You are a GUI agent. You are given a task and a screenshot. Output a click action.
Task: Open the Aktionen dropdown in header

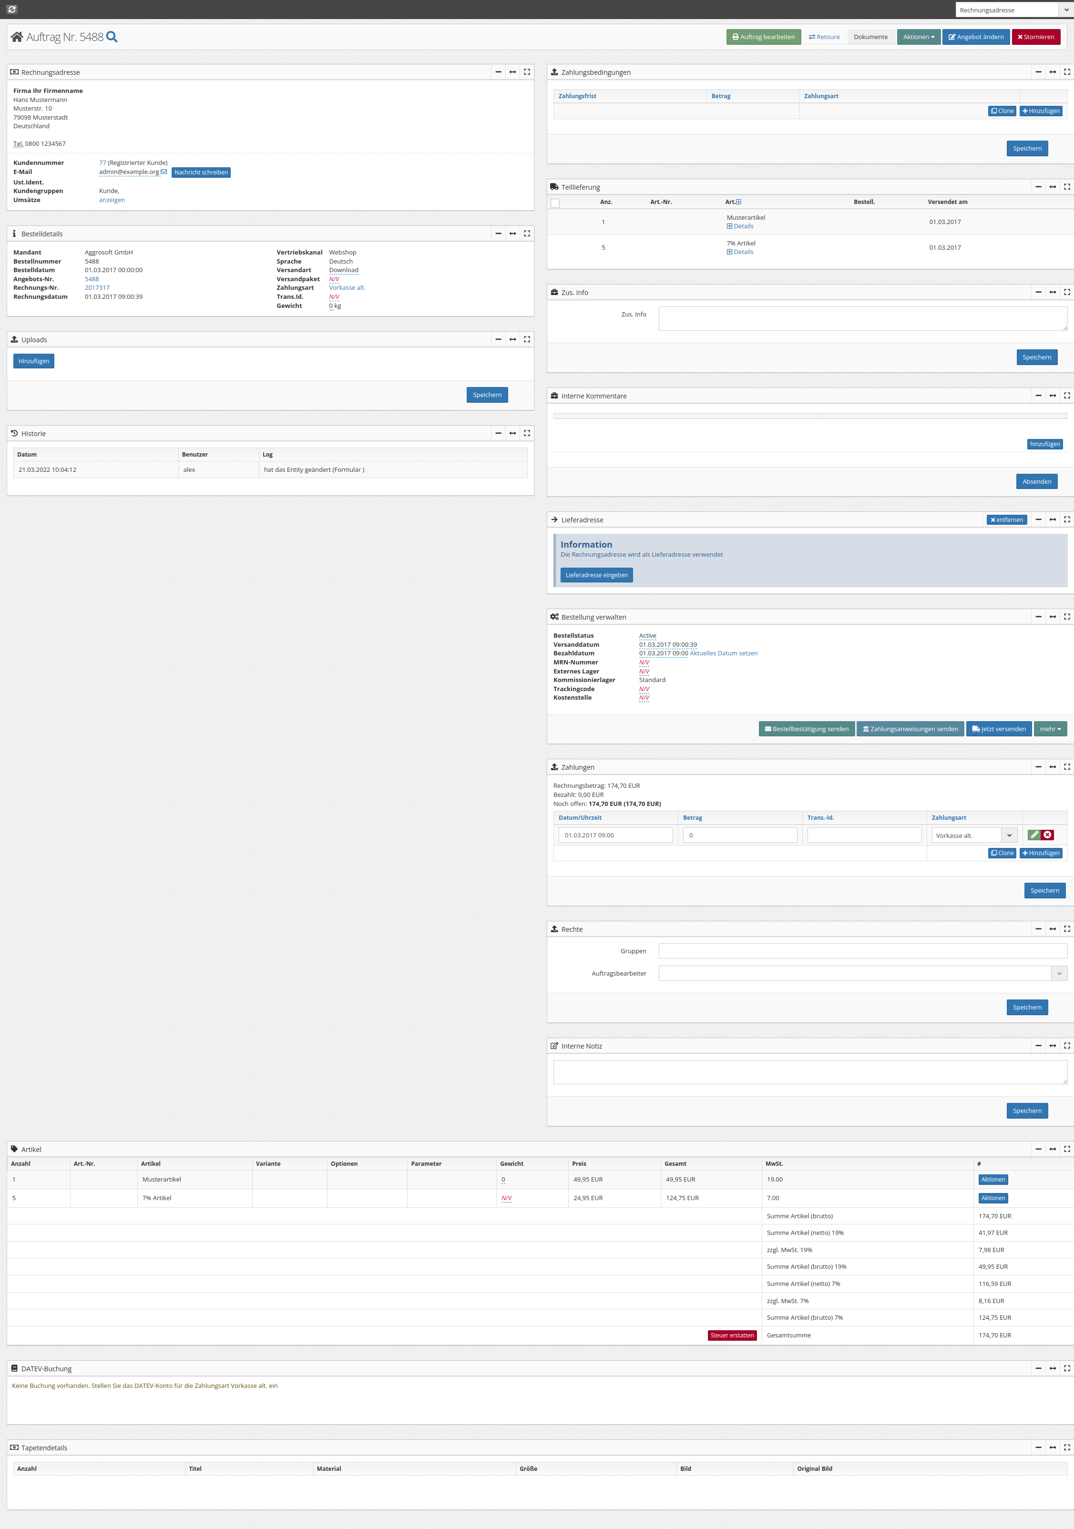coord(918,37)
